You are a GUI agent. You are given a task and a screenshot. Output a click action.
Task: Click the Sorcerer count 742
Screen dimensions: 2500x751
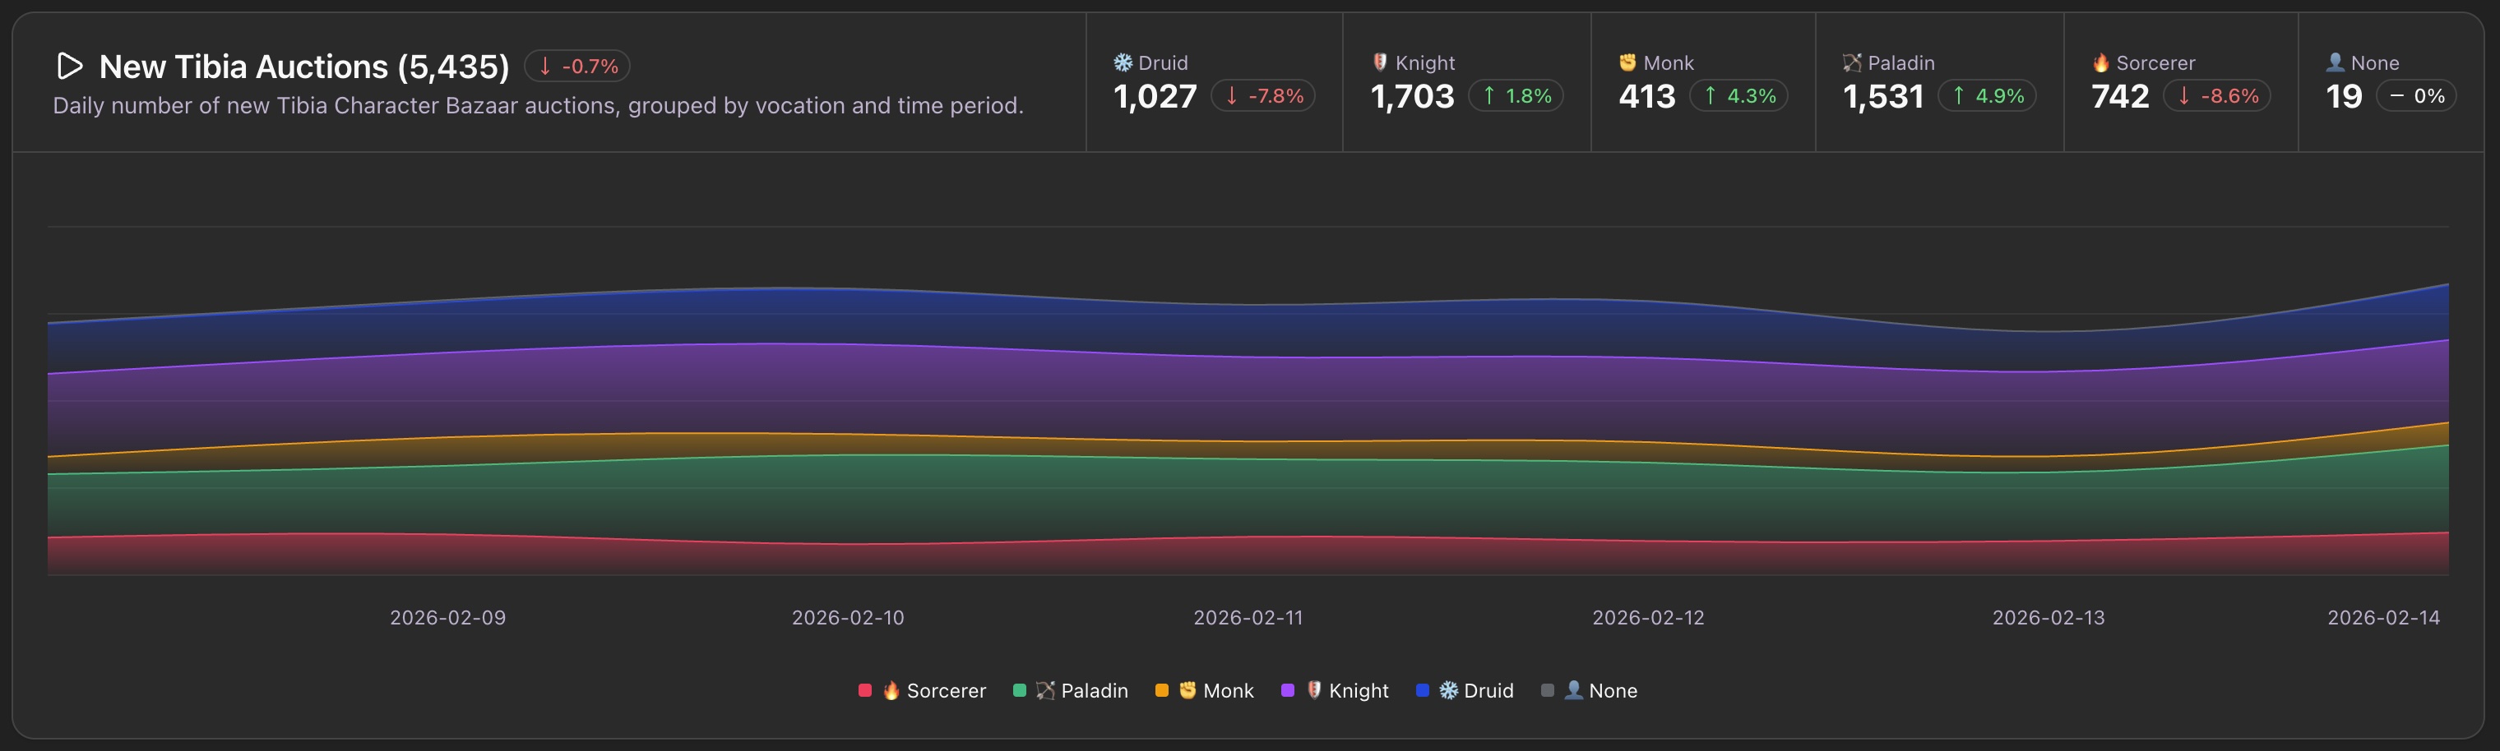tap(2121, 96)
